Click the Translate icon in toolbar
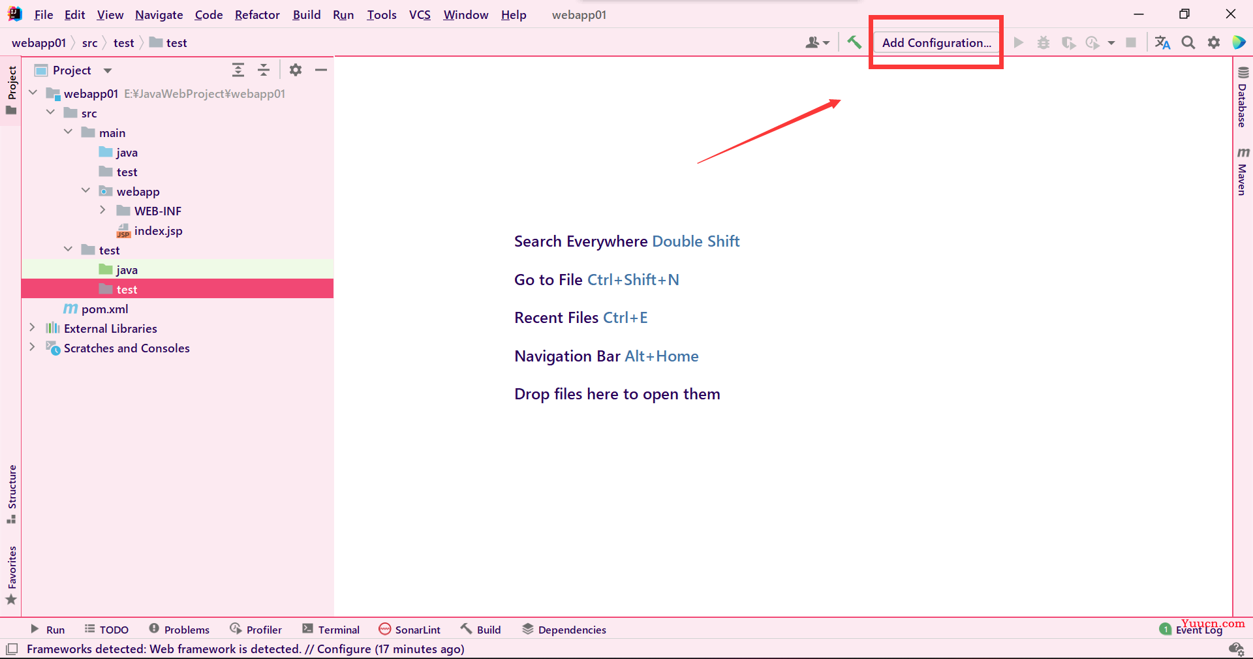Screen dimensions: 1253x659 [1162, 42]
